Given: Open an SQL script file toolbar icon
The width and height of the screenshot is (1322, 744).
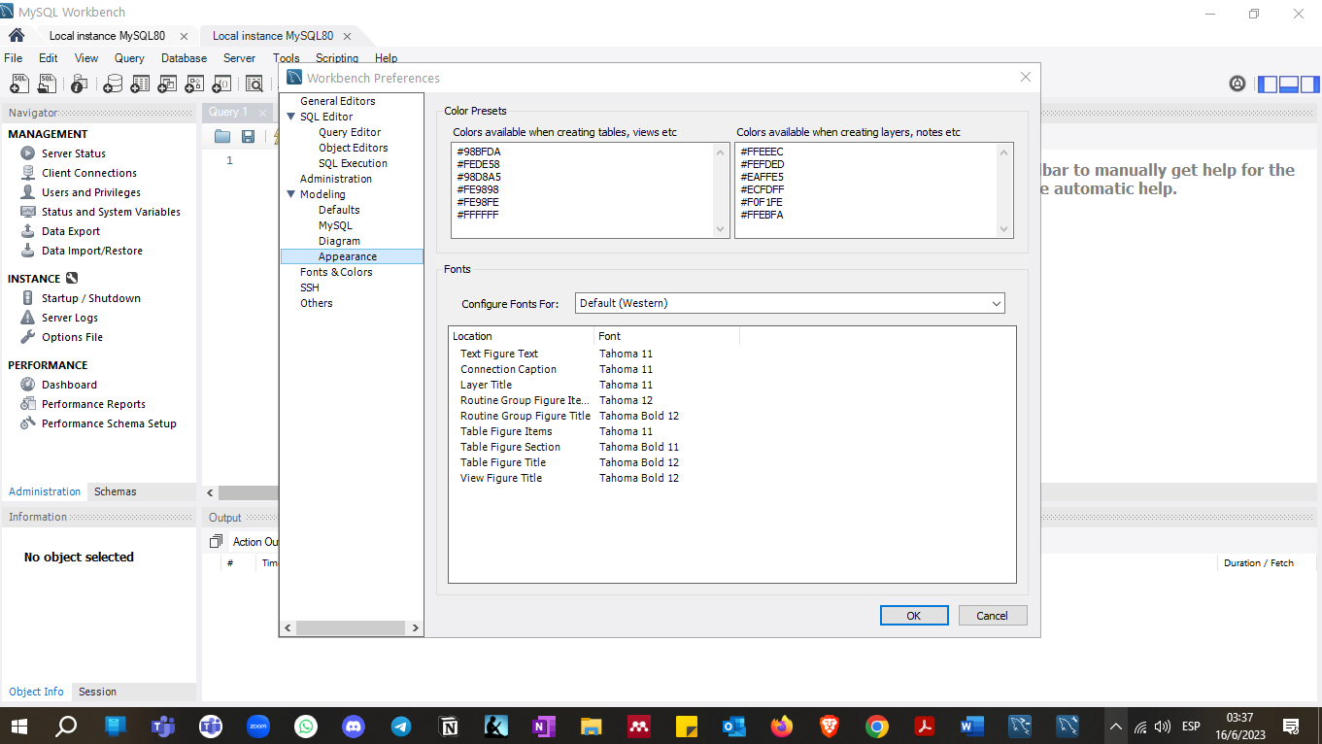Looking at the screenshot, I should [47, 84].
